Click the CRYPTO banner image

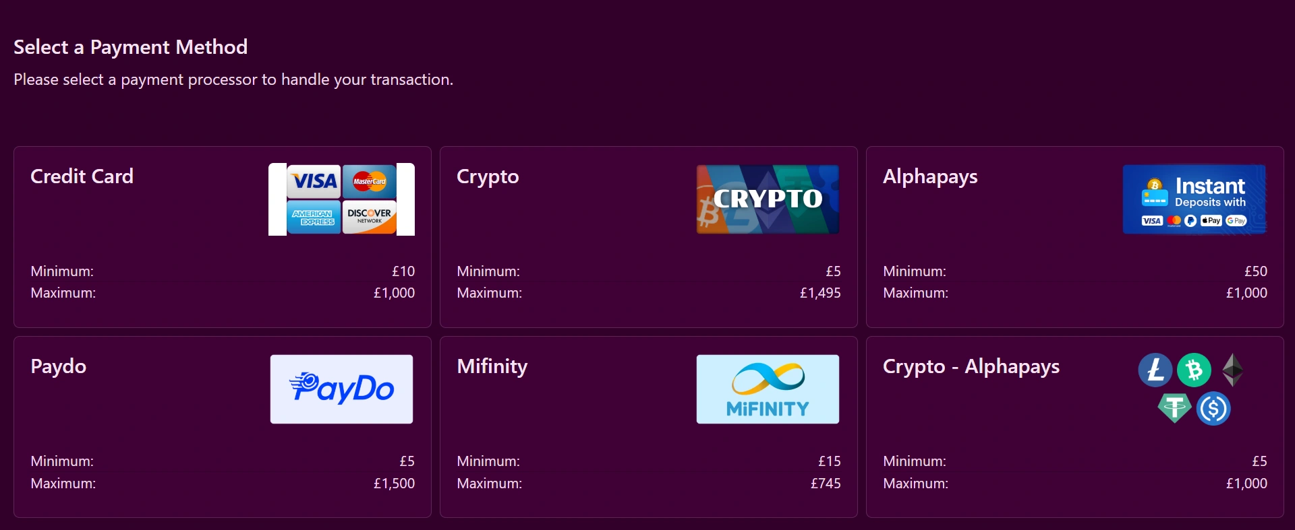[x=768, y=199]
